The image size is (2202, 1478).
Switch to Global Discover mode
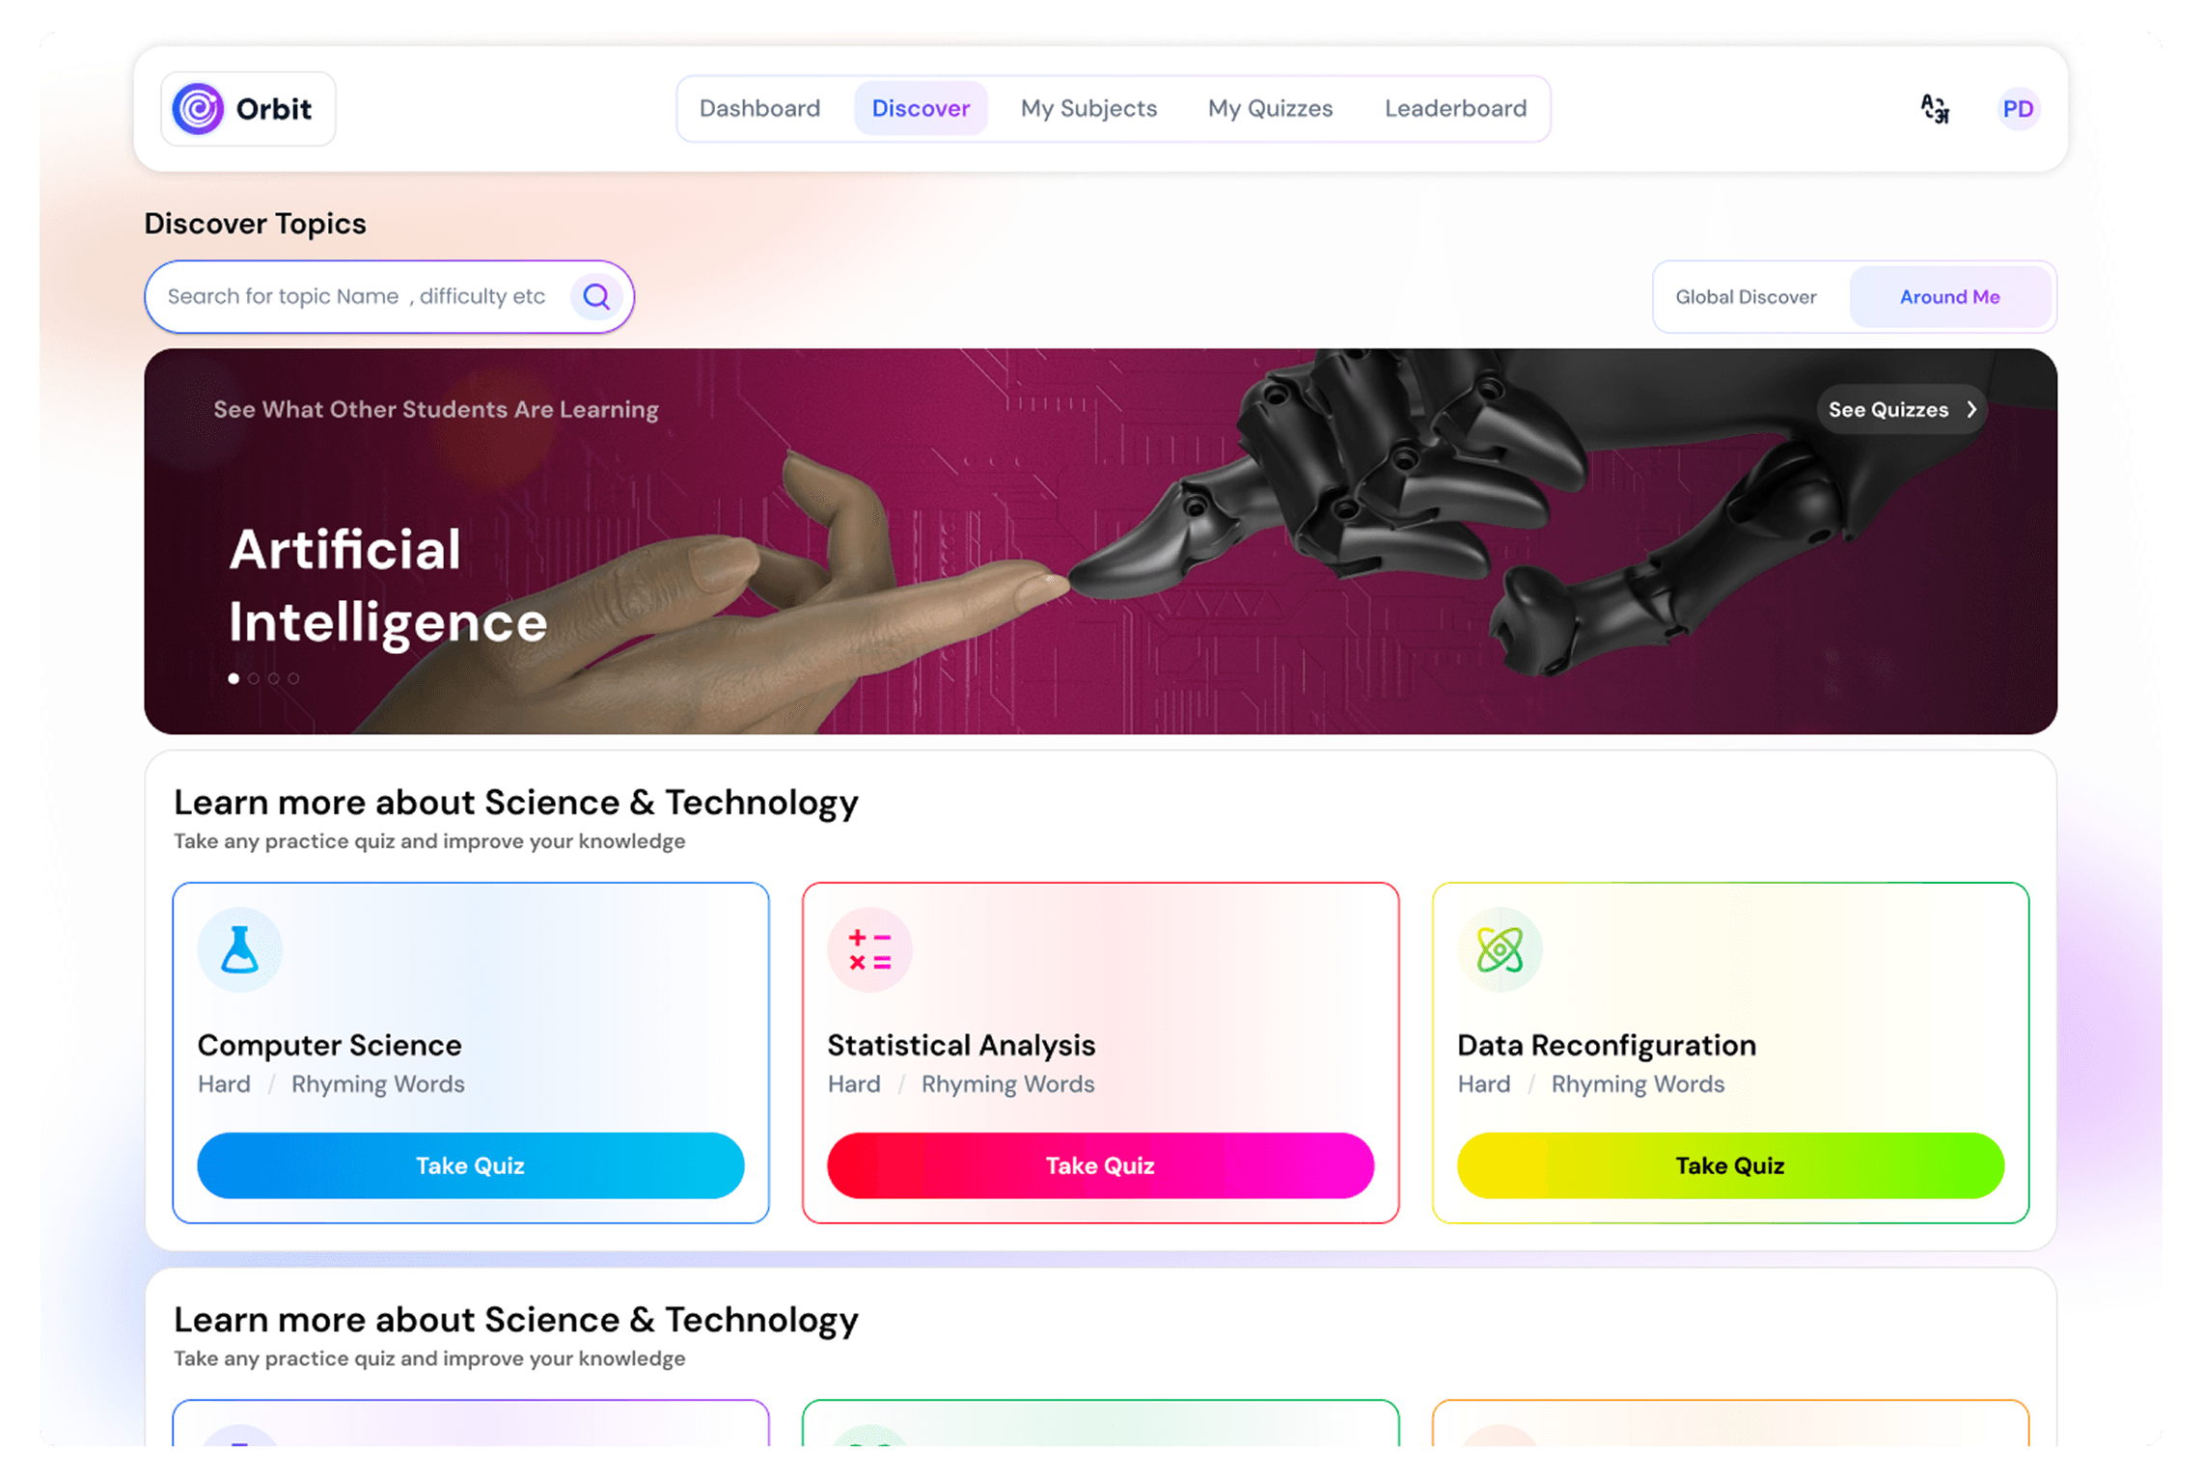pos(1746,296)
